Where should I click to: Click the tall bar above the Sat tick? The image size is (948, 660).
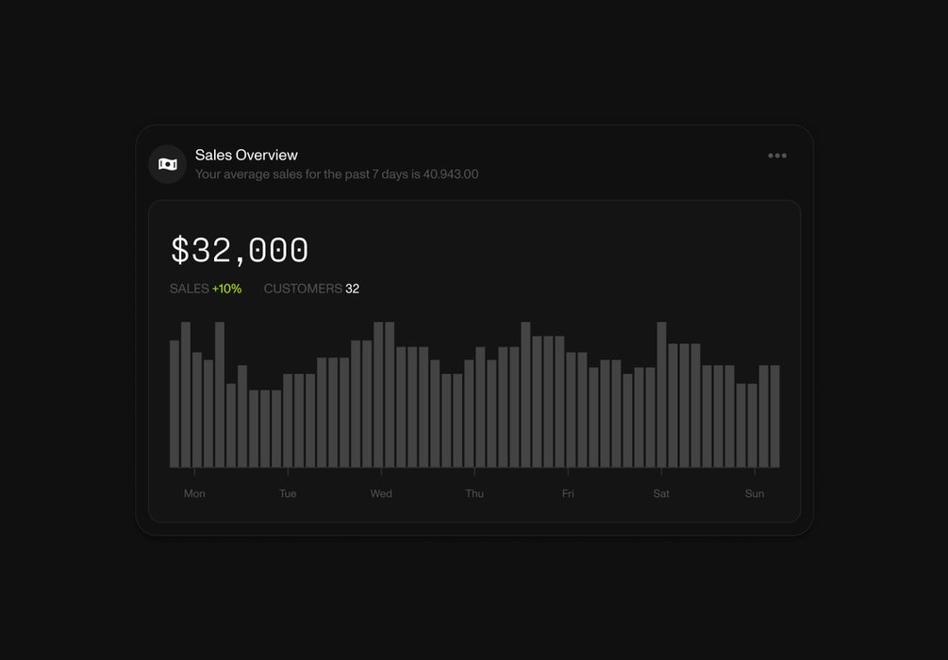[x=661, y=396]
